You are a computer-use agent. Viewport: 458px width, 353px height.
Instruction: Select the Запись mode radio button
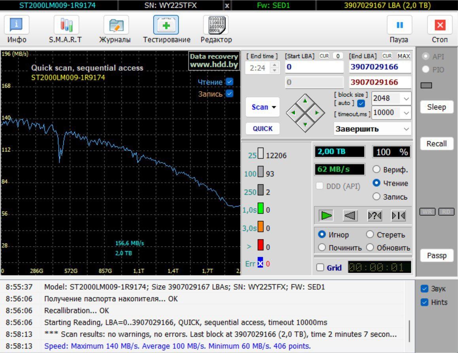377,197
